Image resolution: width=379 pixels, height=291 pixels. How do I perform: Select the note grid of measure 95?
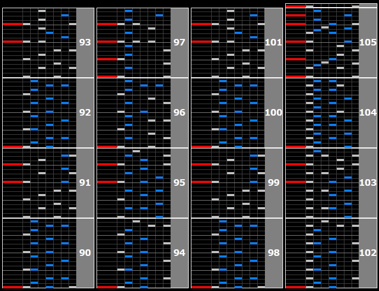tap(134, 183)
